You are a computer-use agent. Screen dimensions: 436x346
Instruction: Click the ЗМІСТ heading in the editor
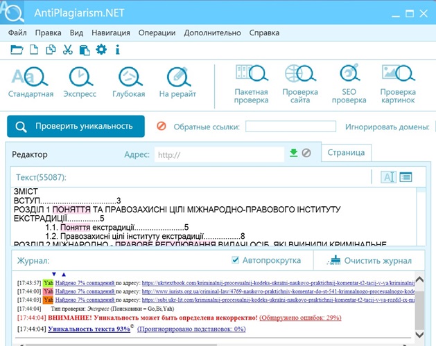coord(26,192)
